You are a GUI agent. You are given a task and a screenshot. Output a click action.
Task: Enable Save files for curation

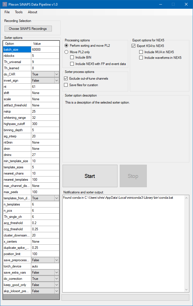[66, 85]
